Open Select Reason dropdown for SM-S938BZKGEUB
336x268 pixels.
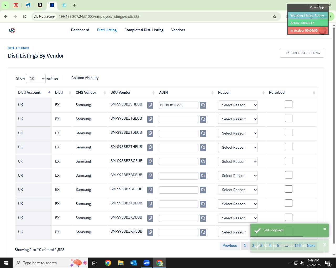[x=238, y=204]
